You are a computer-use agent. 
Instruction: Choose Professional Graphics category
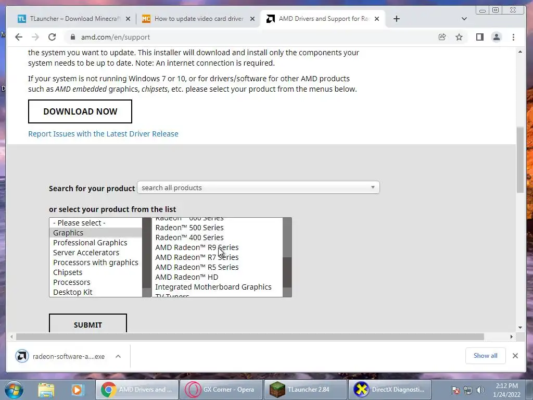[96, 243]
